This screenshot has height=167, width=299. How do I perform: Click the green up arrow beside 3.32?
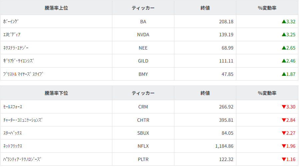284,22
